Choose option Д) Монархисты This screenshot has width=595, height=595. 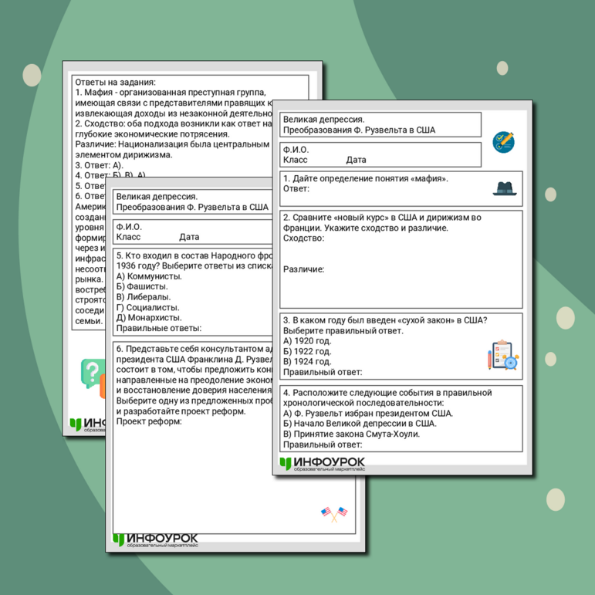[x=149, y=317]
